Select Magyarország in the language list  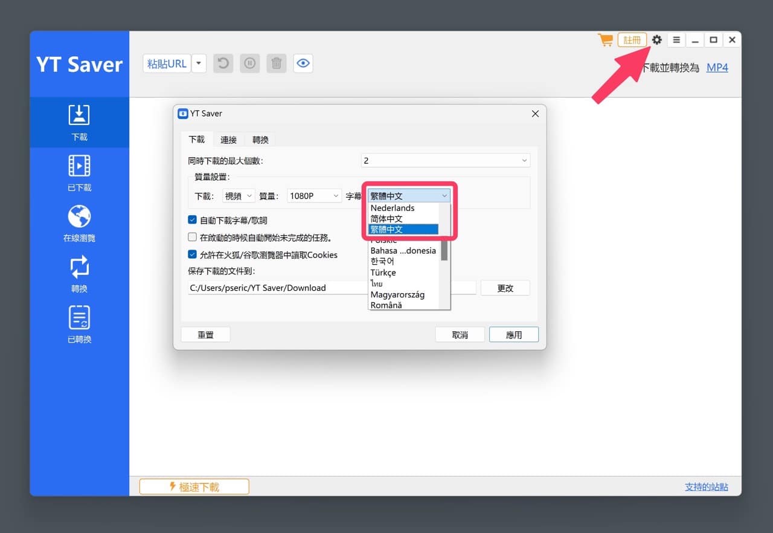click(403, 294)
